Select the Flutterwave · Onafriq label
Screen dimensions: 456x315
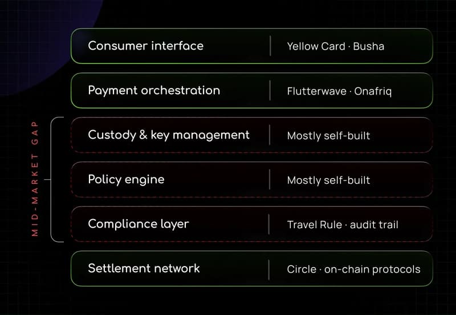(x=339, y=91)
